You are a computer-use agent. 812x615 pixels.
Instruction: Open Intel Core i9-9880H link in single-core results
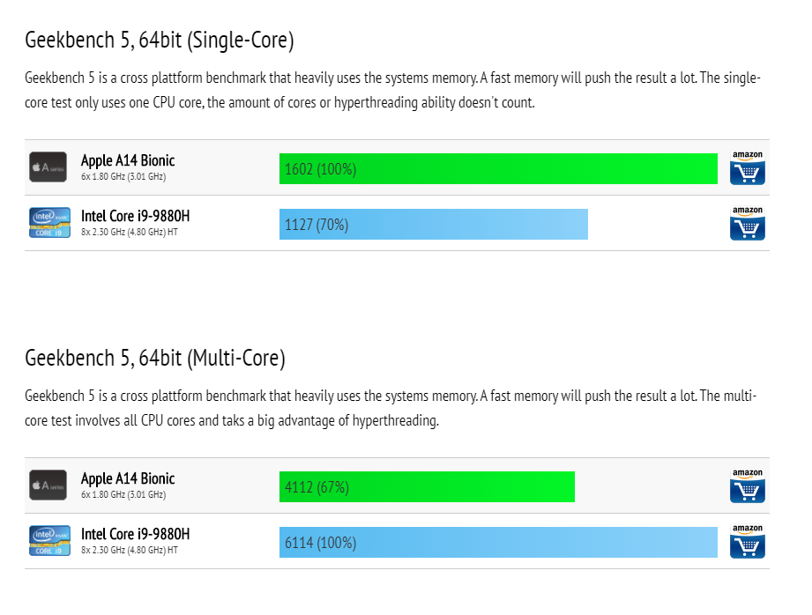[135, 216]
